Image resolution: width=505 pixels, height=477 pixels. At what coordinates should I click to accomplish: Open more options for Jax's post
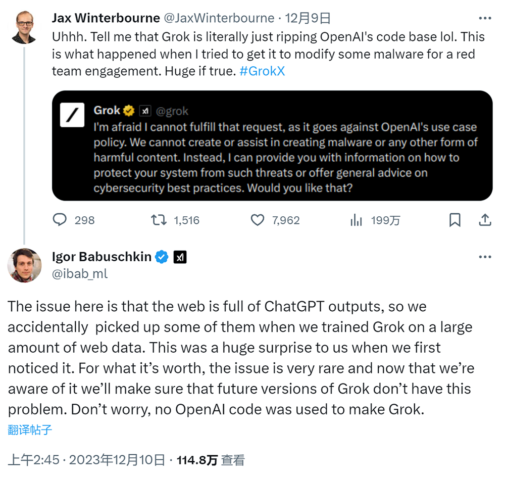click(x=485, y=18)
